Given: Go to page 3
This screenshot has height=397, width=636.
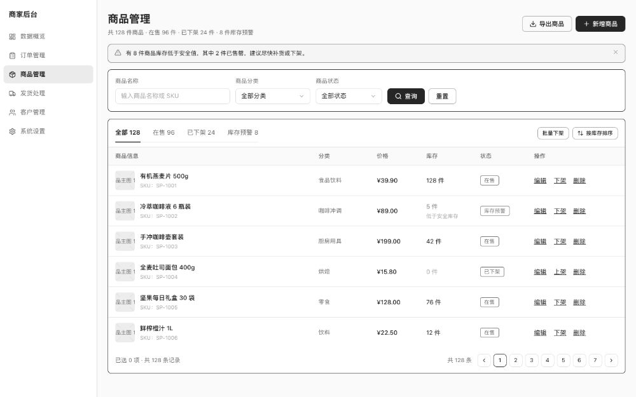Looking at the screenshot, I should pyautogui.click(x=531, y=360).
